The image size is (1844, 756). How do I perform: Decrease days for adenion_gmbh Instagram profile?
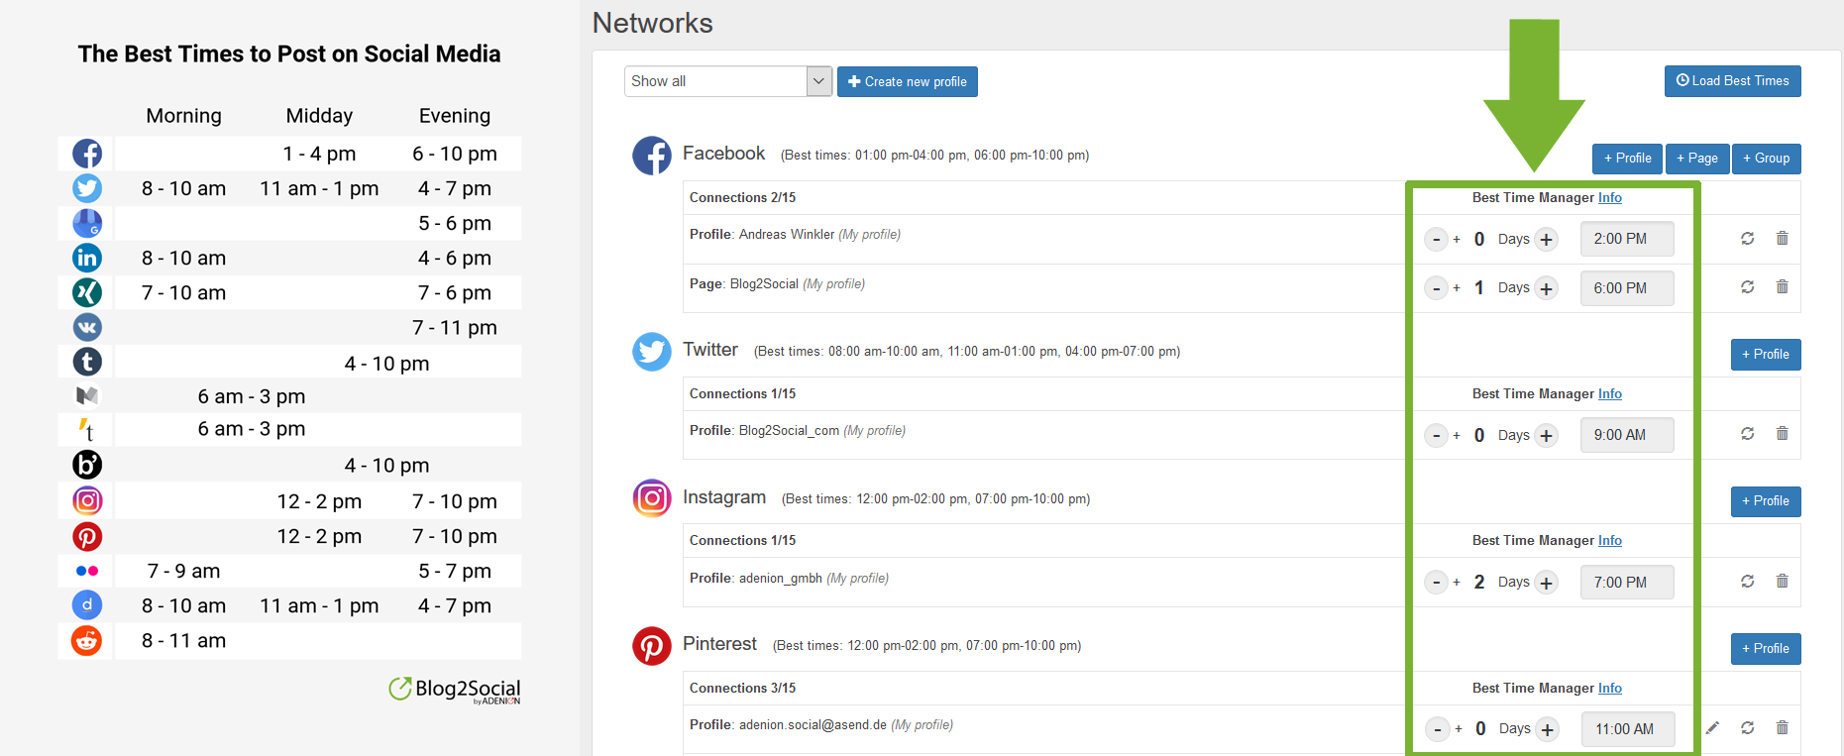tap(1437, 583)
